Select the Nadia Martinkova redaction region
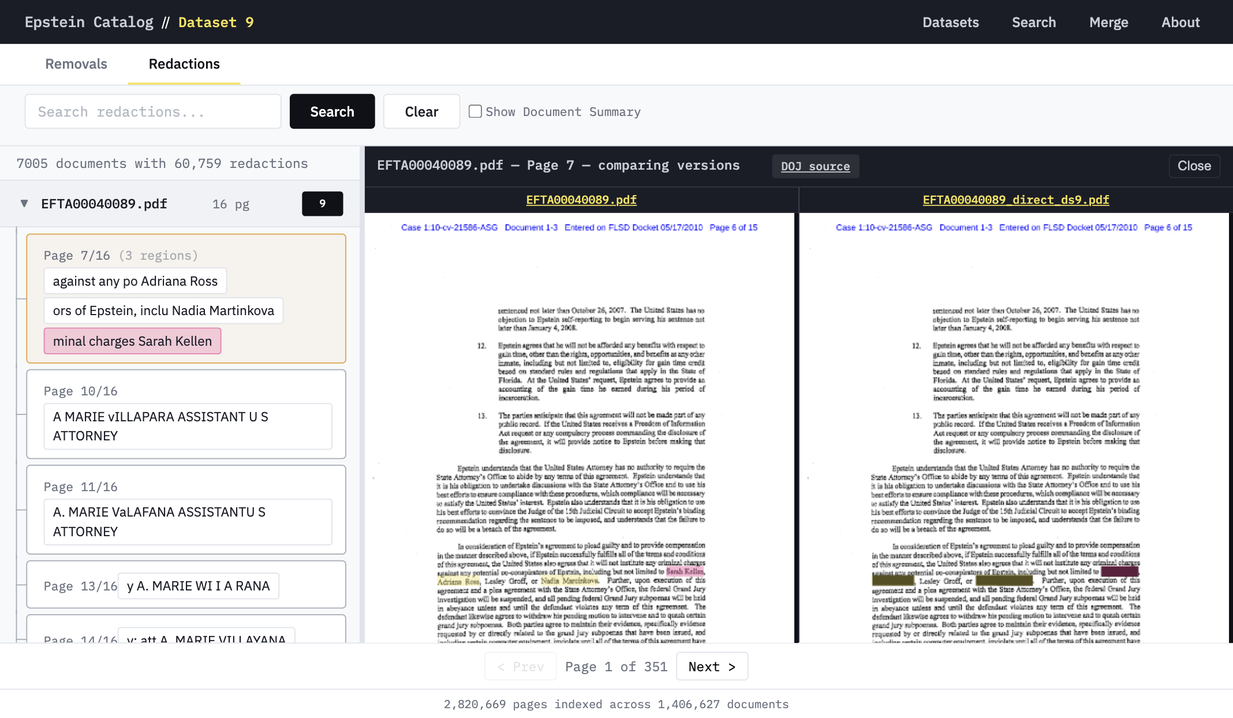 tap(163, 311)
